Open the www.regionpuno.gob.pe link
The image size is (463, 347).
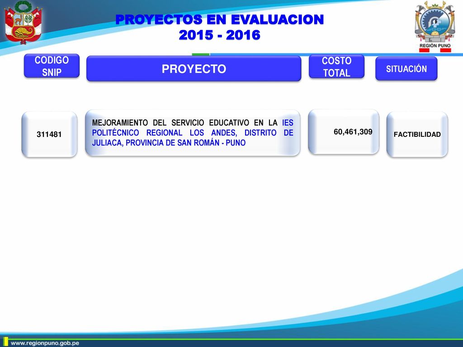click(x=45, y=343)
